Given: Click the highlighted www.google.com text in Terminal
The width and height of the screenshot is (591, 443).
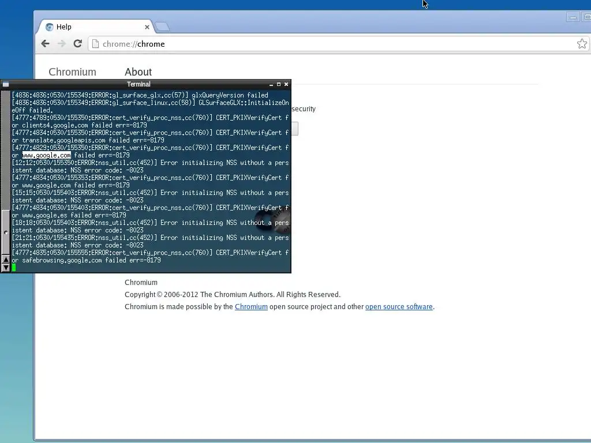Looking at the screenshot, I should pyautogui.click(x=47, y=155).
